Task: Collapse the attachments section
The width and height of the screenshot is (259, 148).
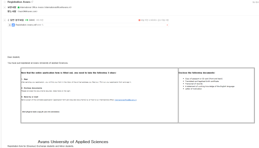Action: pos(5,20)
